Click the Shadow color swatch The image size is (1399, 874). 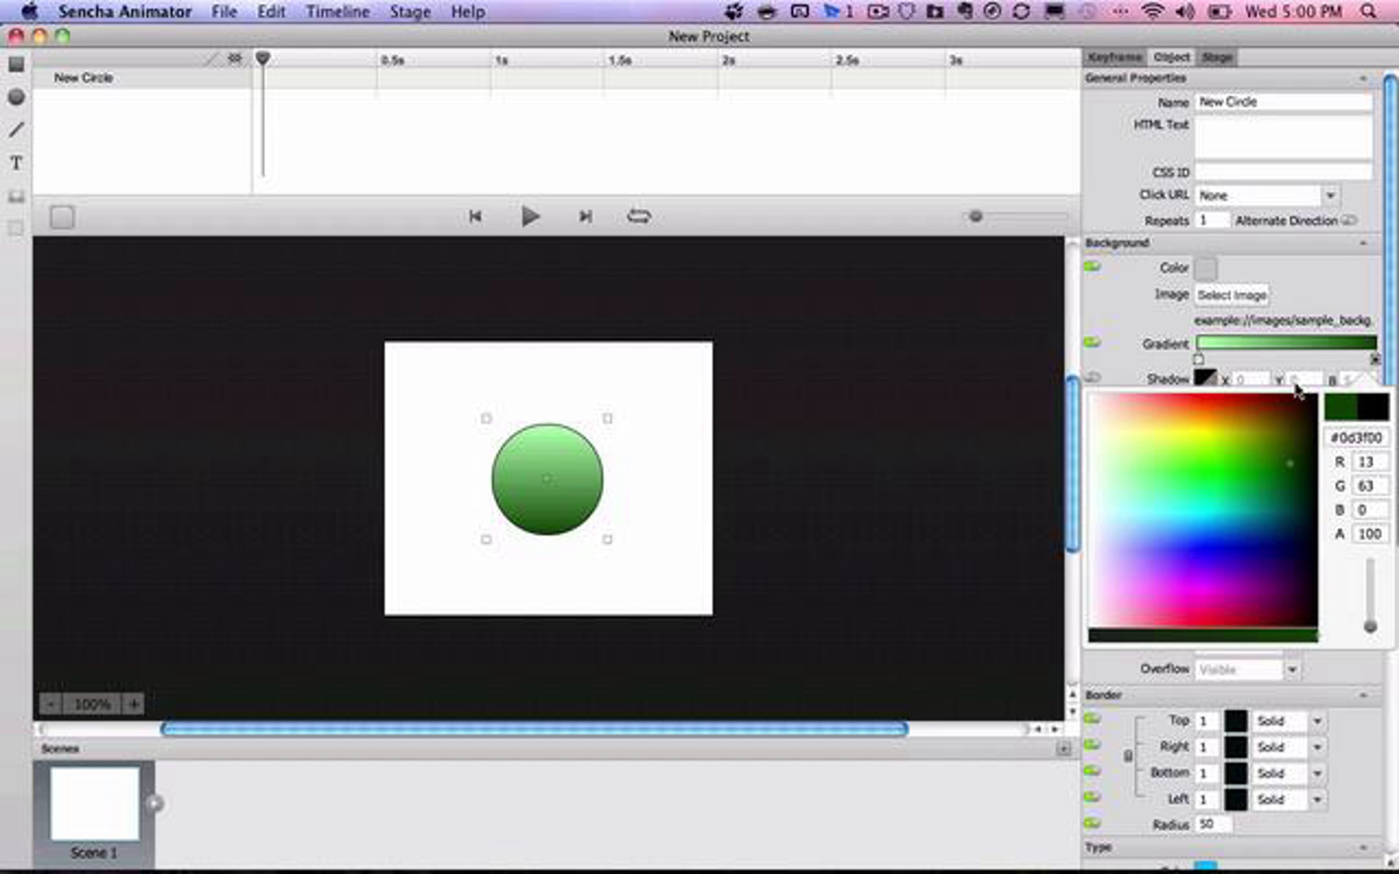click(1205, 378)
